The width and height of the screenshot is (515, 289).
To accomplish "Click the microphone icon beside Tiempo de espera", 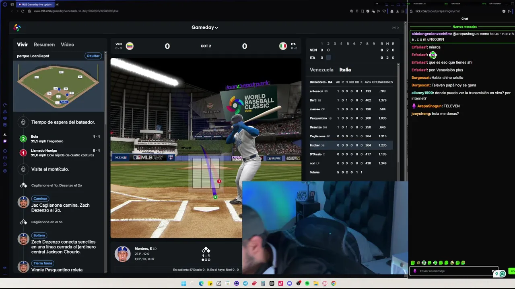I will point(23,122).
